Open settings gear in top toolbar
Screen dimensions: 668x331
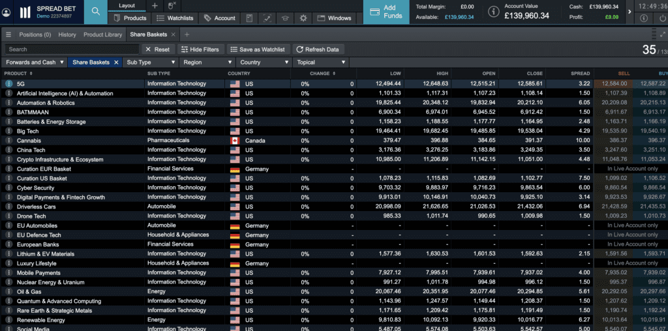pos(303,18)
